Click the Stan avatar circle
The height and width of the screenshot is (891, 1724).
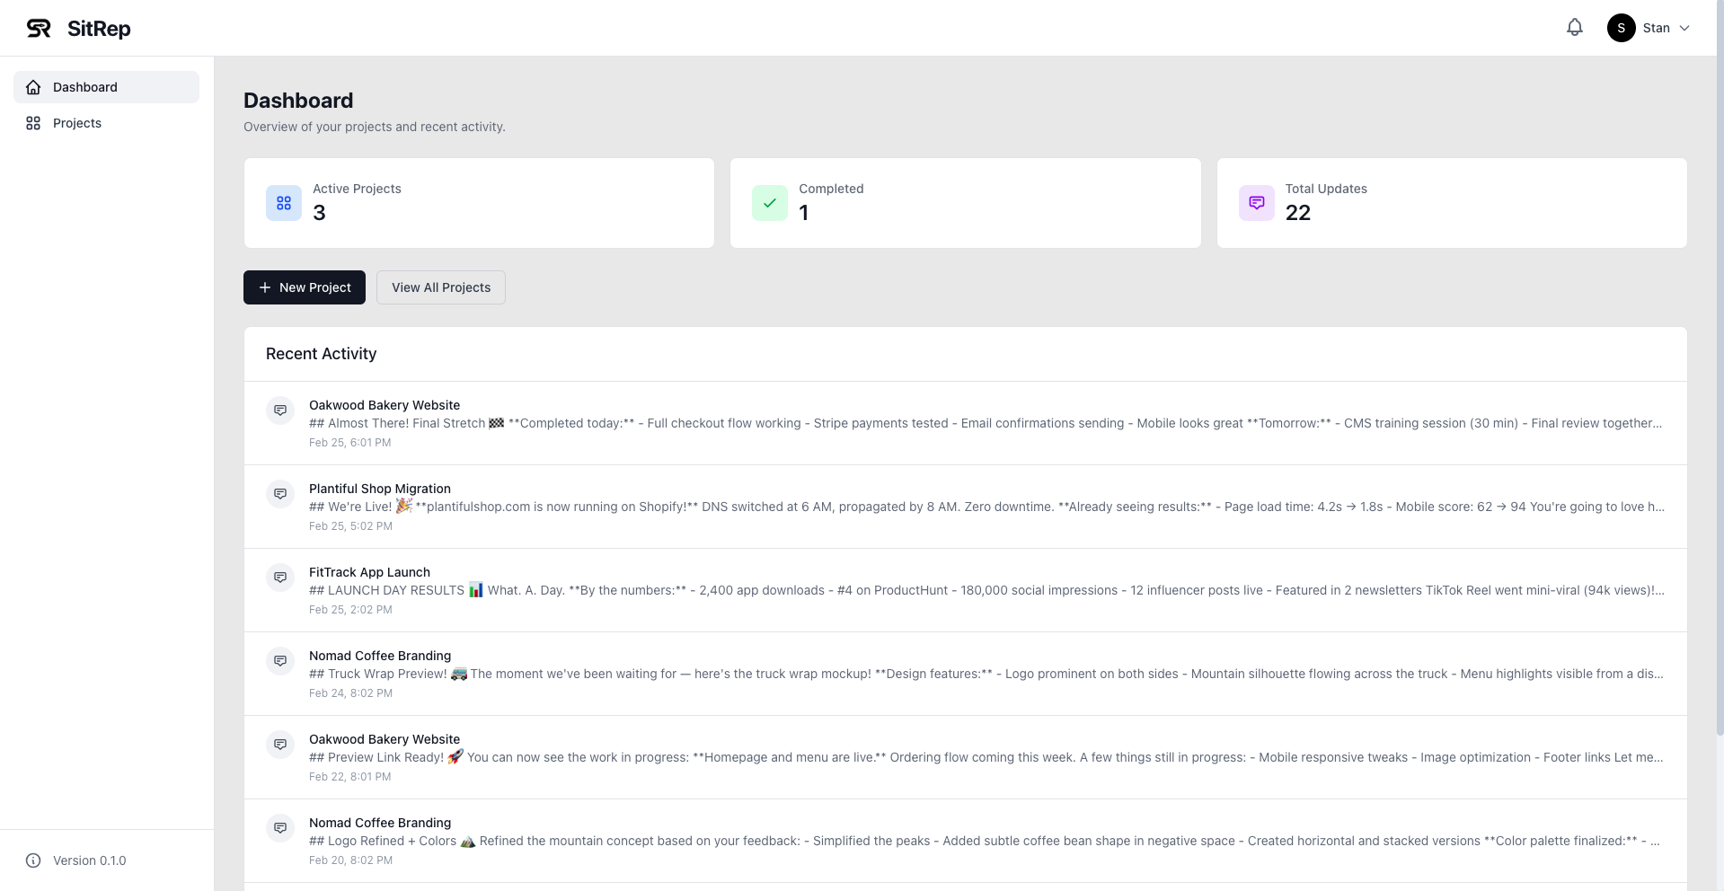1621,27
